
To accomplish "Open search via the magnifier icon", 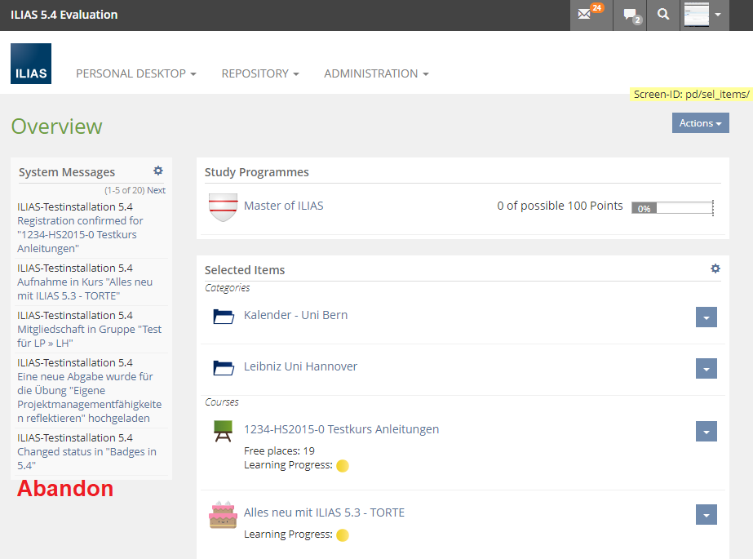I will pos(663,15).
